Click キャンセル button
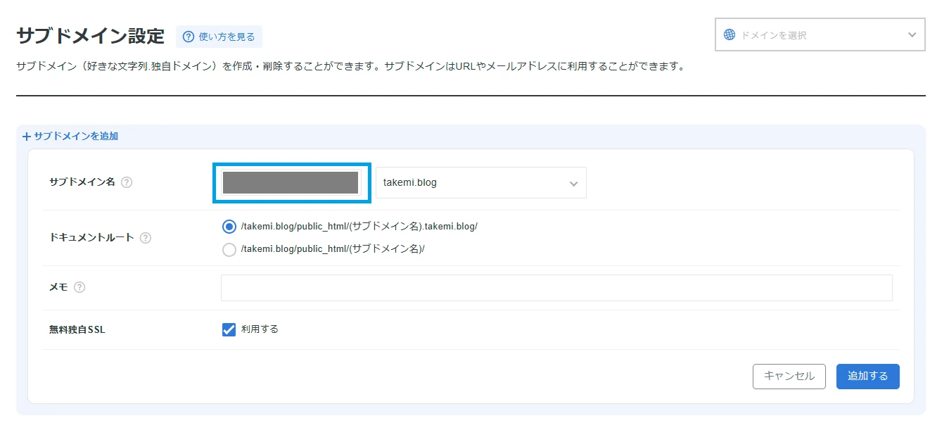Screen dimensions: 937x423 coord(789,376)
